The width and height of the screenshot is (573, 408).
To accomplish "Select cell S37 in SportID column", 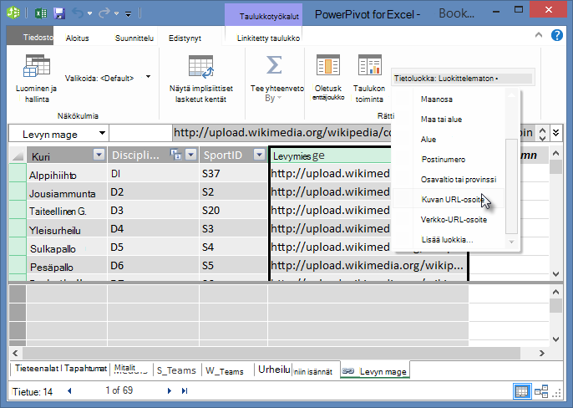I will [x=234, y=173].
